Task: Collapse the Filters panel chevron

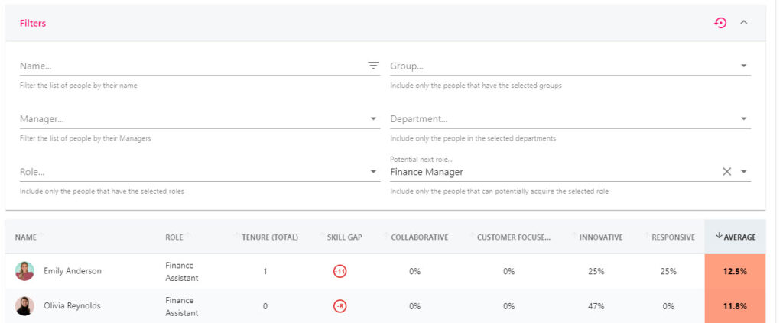Action: 743,22
